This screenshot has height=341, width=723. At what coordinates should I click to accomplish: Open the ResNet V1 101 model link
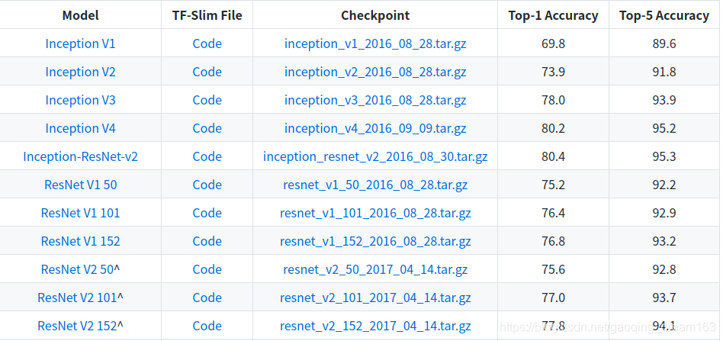80,213
